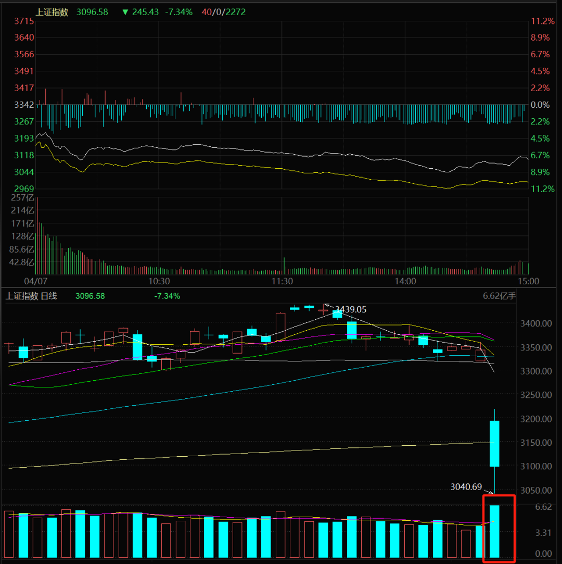562x564 pixels.
Task: Click the 3267 price axis label
Action: [x=24, y=121]
